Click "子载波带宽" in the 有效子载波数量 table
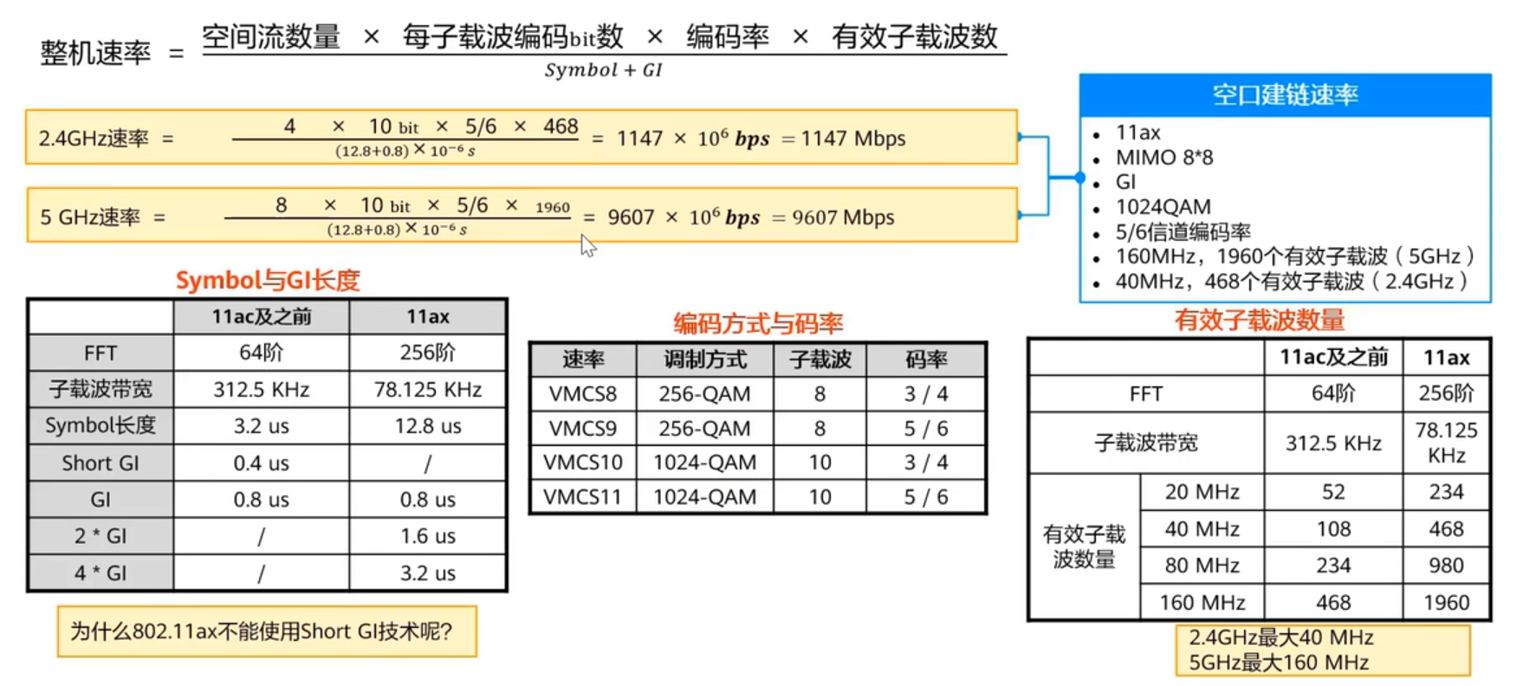This screenshot has height=686, width=1523. (x=1146, y=443)
